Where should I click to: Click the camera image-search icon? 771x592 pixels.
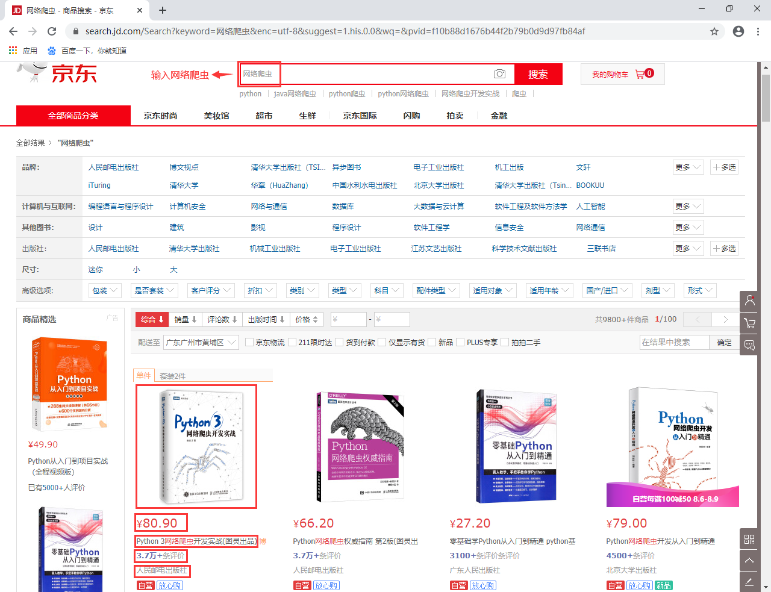tap(499, 73)
